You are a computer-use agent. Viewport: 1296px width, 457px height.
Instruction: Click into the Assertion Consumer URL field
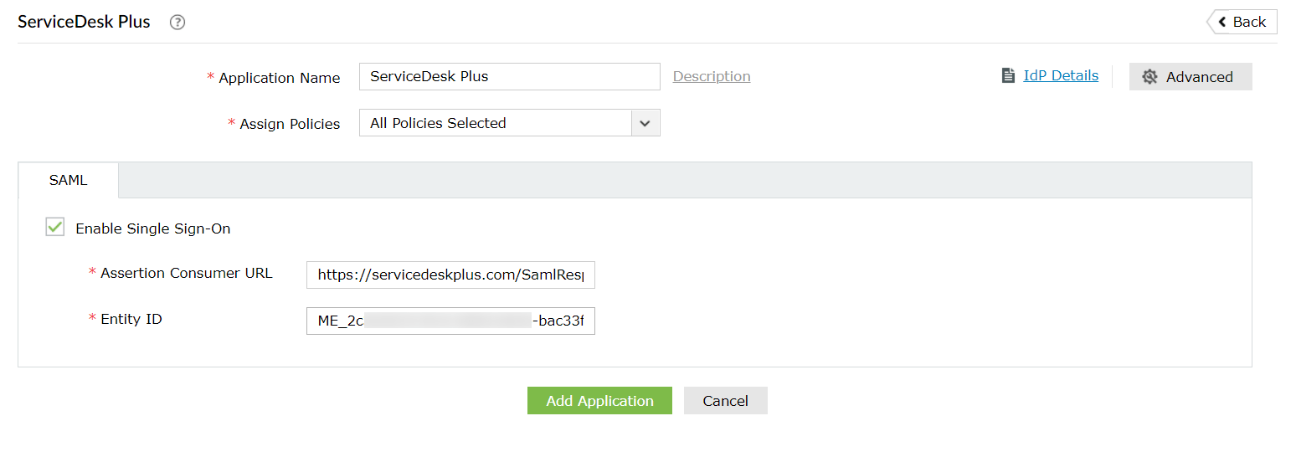click(x=450, y=275)
